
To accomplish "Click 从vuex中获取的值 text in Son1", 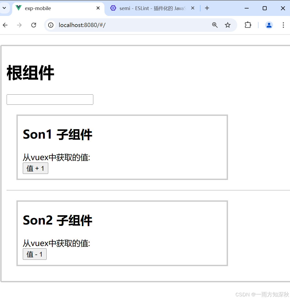I will (x=56, y=157).
